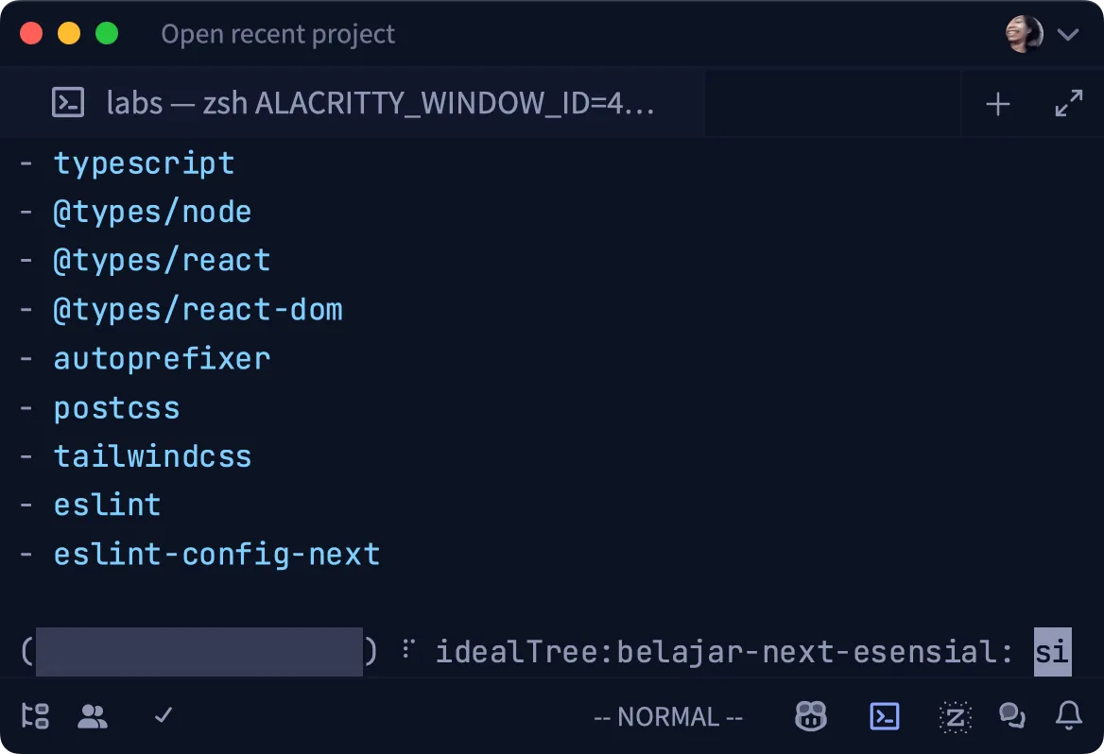Open the project panel from the status bar
The image size is (1104, 754).
[x=35, y=716]
